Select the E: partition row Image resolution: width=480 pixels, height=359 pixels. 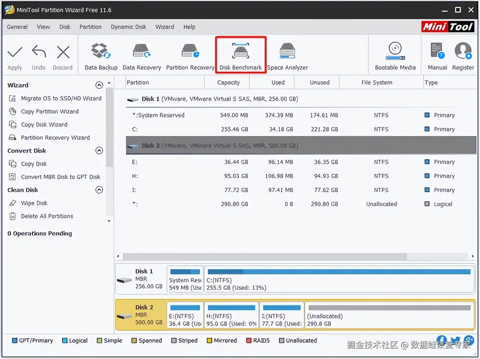(x=301, y=162)
